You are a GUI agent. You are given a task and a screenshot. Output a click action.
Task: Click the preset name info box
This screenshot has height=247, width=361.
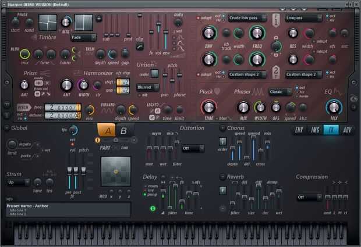pyautogui.click(x=68, y=210)
